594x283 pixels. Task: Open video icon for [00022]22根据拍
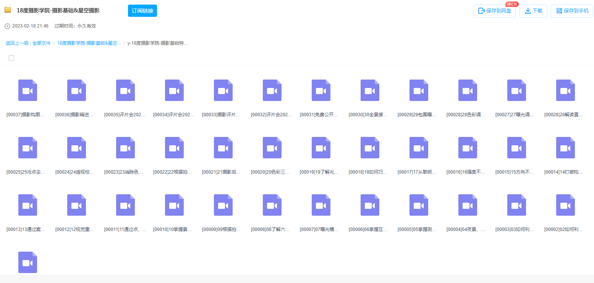point(174,148)
